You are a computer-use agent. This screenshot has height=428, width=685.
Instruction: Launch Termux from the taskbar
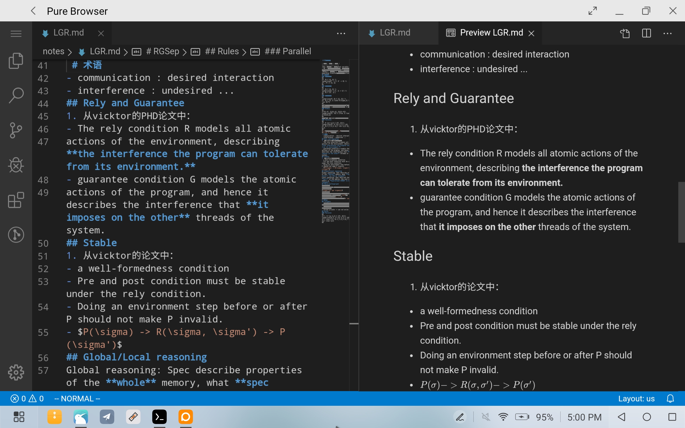click(159, 416)
